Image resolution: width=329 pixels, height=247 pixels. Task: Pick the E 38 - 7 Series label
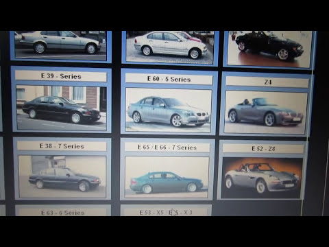pos(62,146)
